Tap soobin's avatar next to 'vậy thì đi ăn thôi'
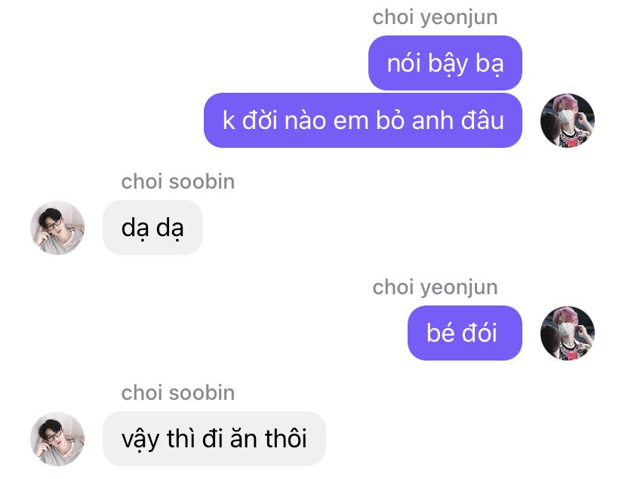 [57, 439]
